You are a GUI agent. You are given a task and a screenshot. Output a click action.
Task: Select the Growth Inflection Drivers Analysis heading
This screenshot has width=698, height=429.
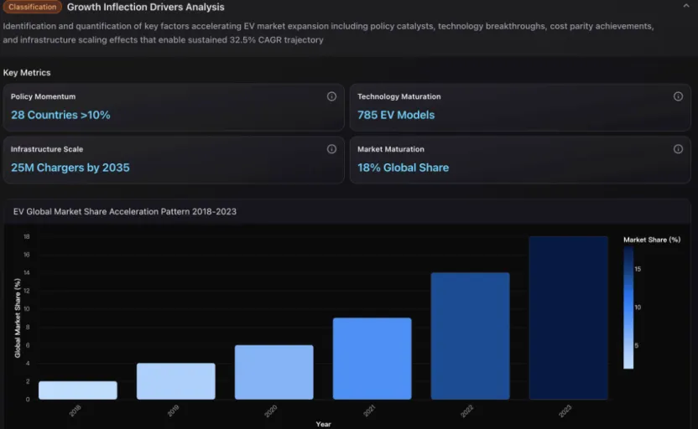145,8
